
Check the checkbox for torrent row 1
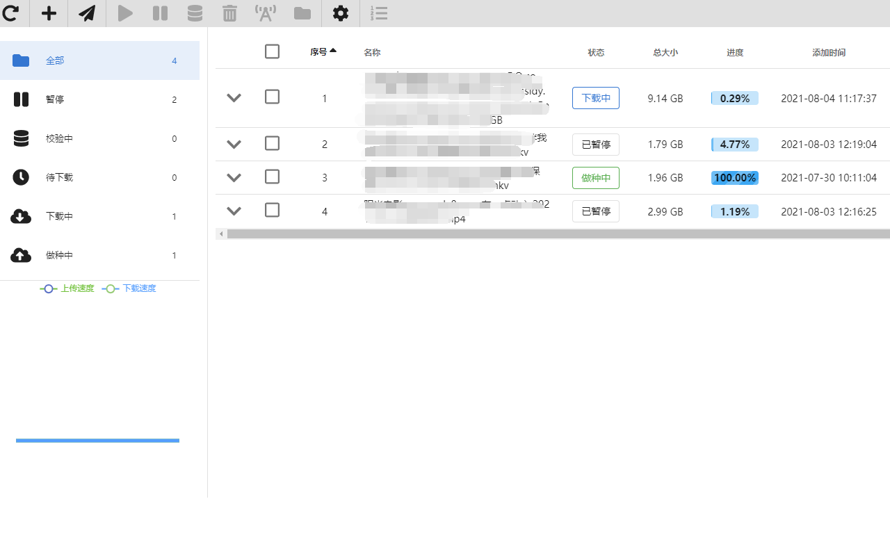pos(272,97)
